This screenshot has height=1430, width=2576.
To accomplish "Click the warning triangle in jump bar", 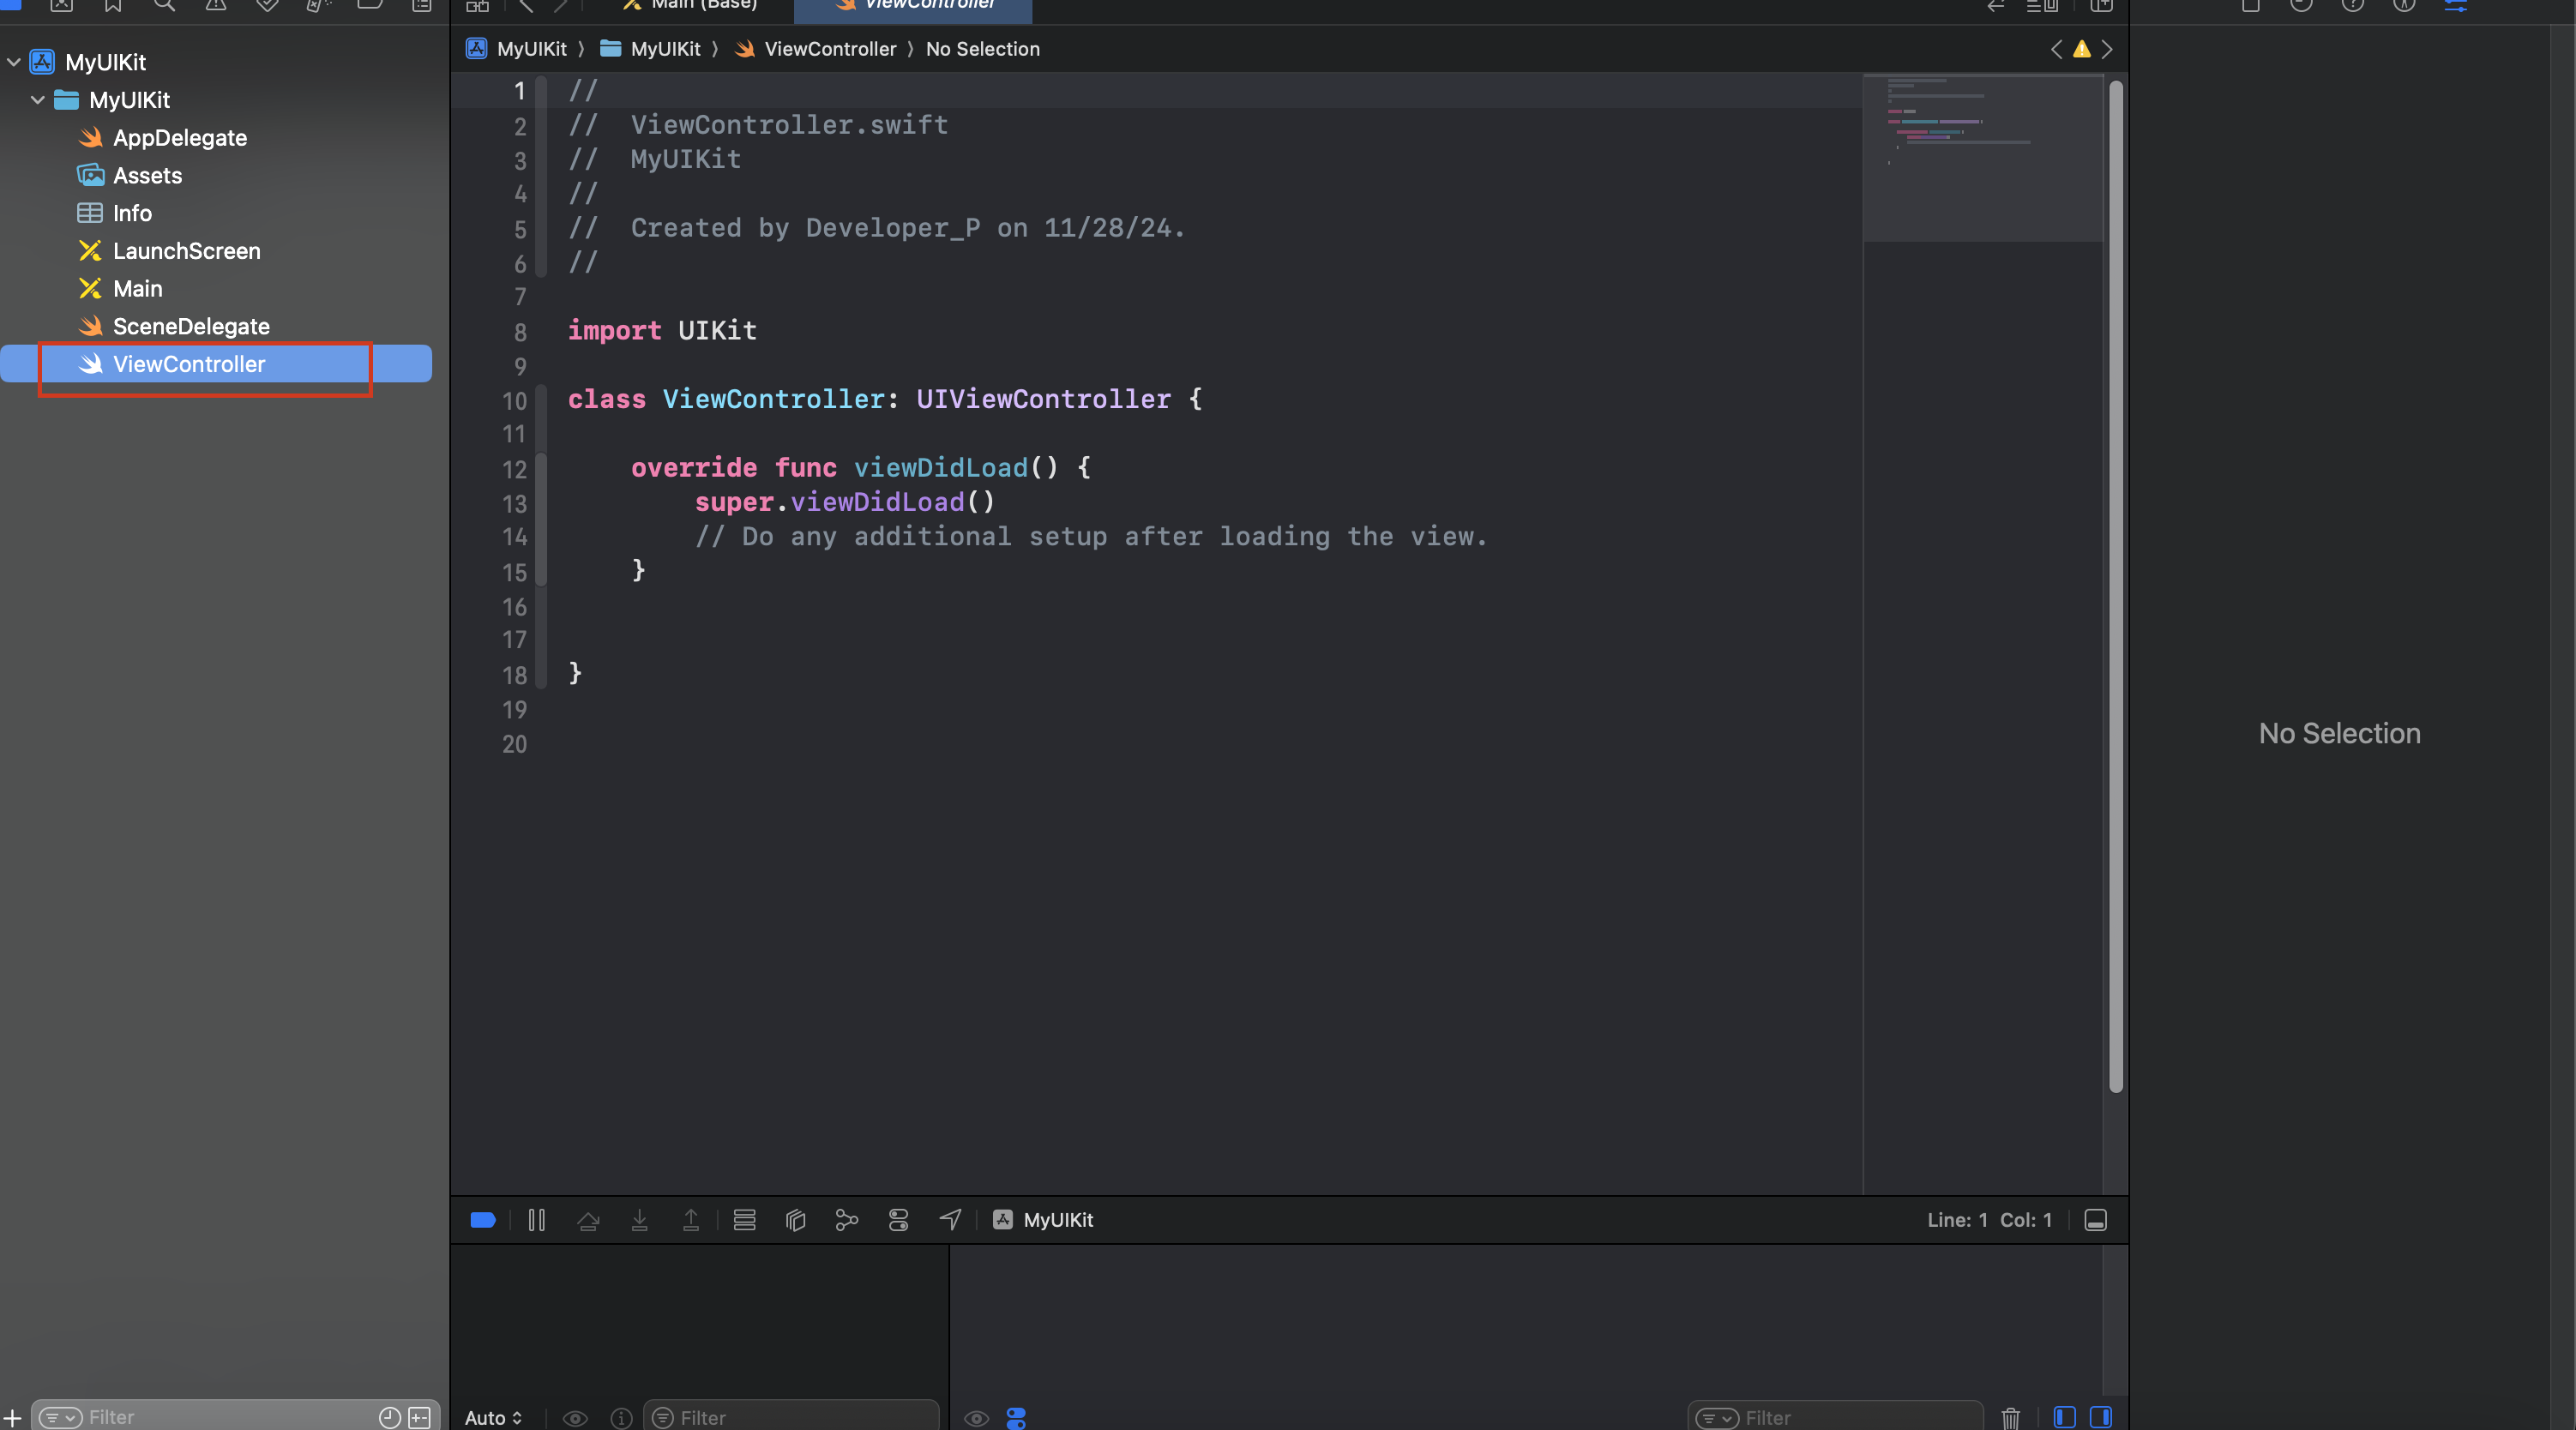I will click(x=2081, y=49).
